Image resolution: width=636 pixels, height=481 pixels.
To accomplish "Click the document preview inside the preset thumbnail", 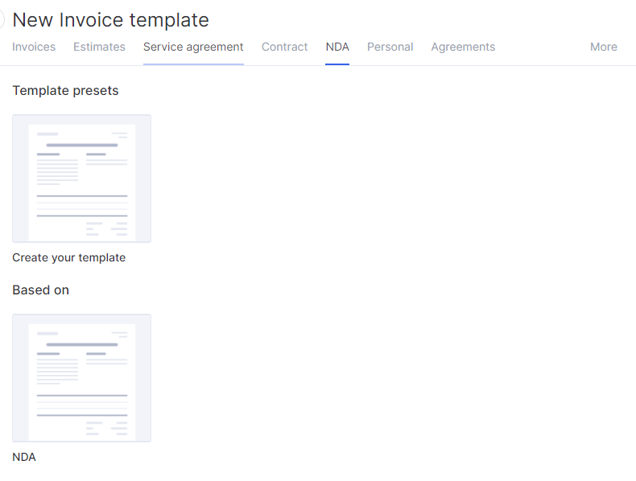I will tap(82, 183).
